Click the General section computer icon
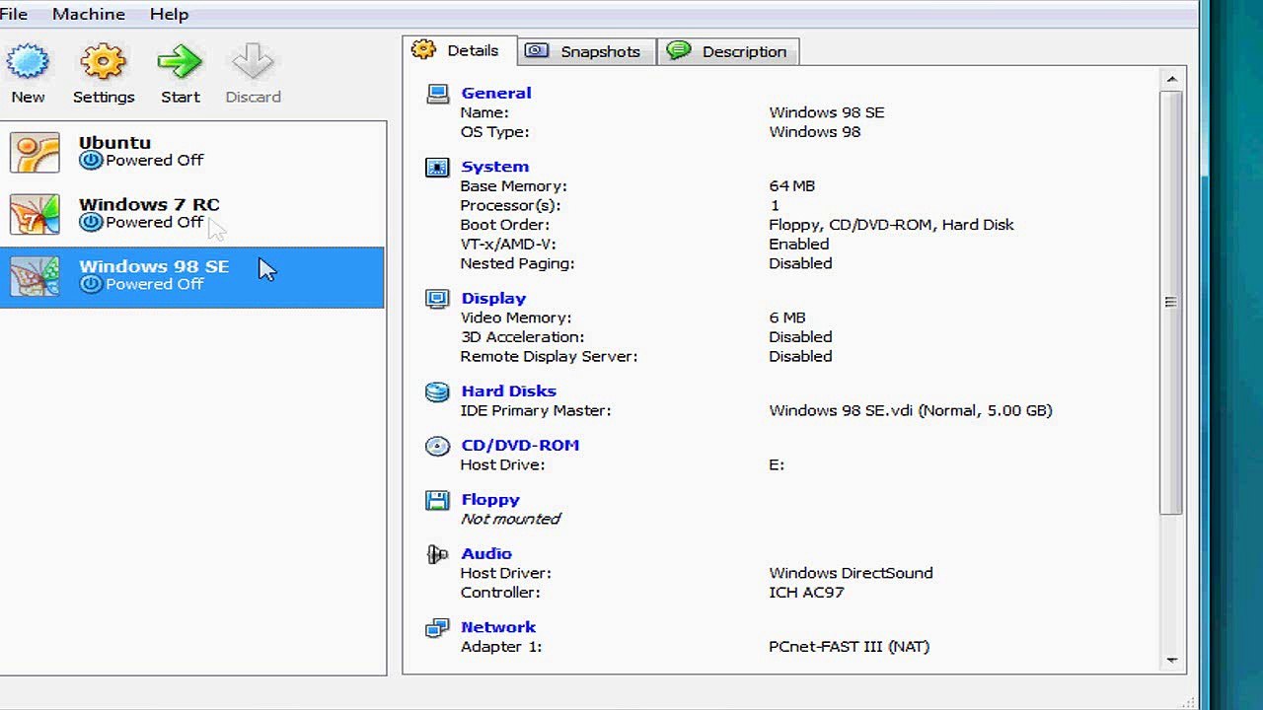1263x710 pixels. (437, 94)
